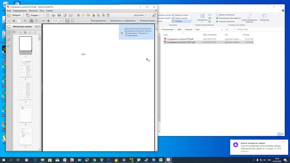Open the attachments paperclip panel
Screen dimensions: 290x163
point(9,39)
